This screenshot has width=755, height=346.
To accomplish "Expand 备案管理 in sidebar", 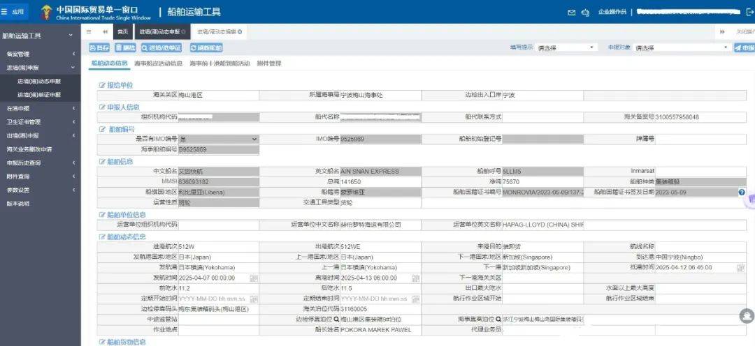I will click(x=41, y=54).
